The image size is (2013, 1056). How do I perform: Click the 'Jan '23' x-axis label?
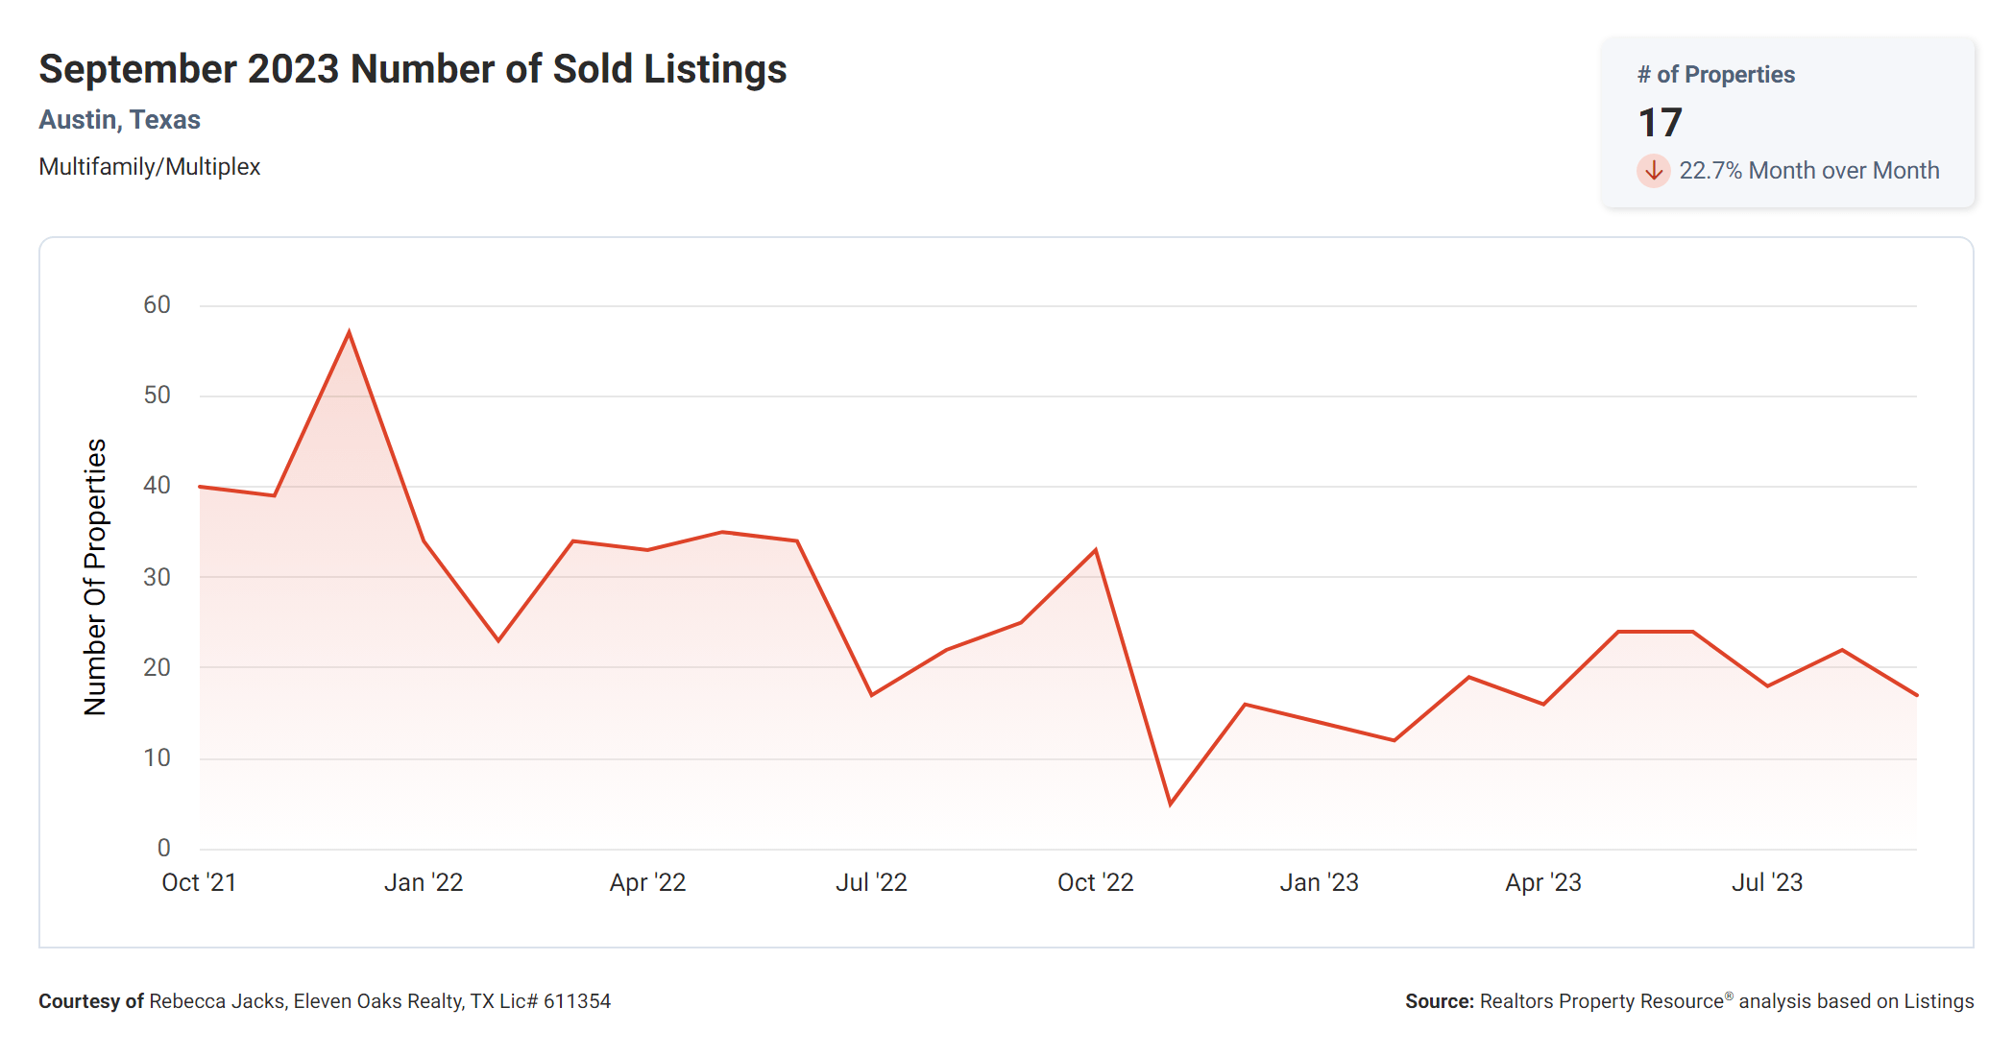point(1319,882)
